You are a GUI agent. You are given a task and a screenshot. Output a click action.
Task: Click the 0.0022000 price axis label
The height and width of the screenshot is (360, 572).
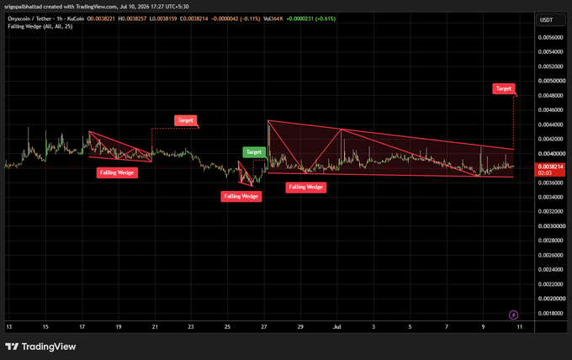(x=550, y=284)
